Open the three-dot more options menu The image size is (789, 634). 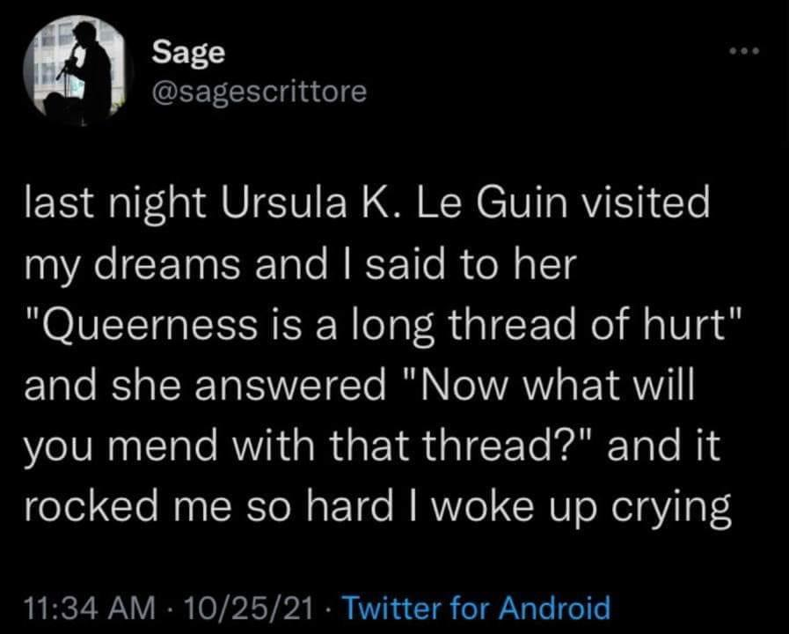742,51
